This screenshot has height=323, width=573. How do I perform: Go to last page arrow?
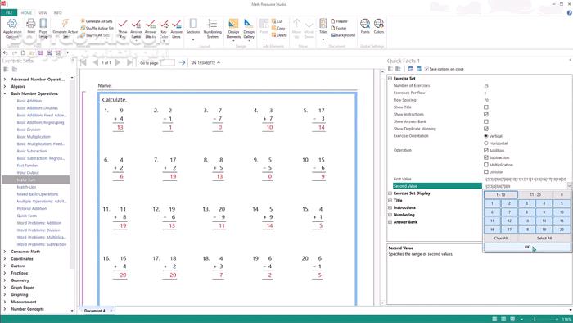coord(129,62)
